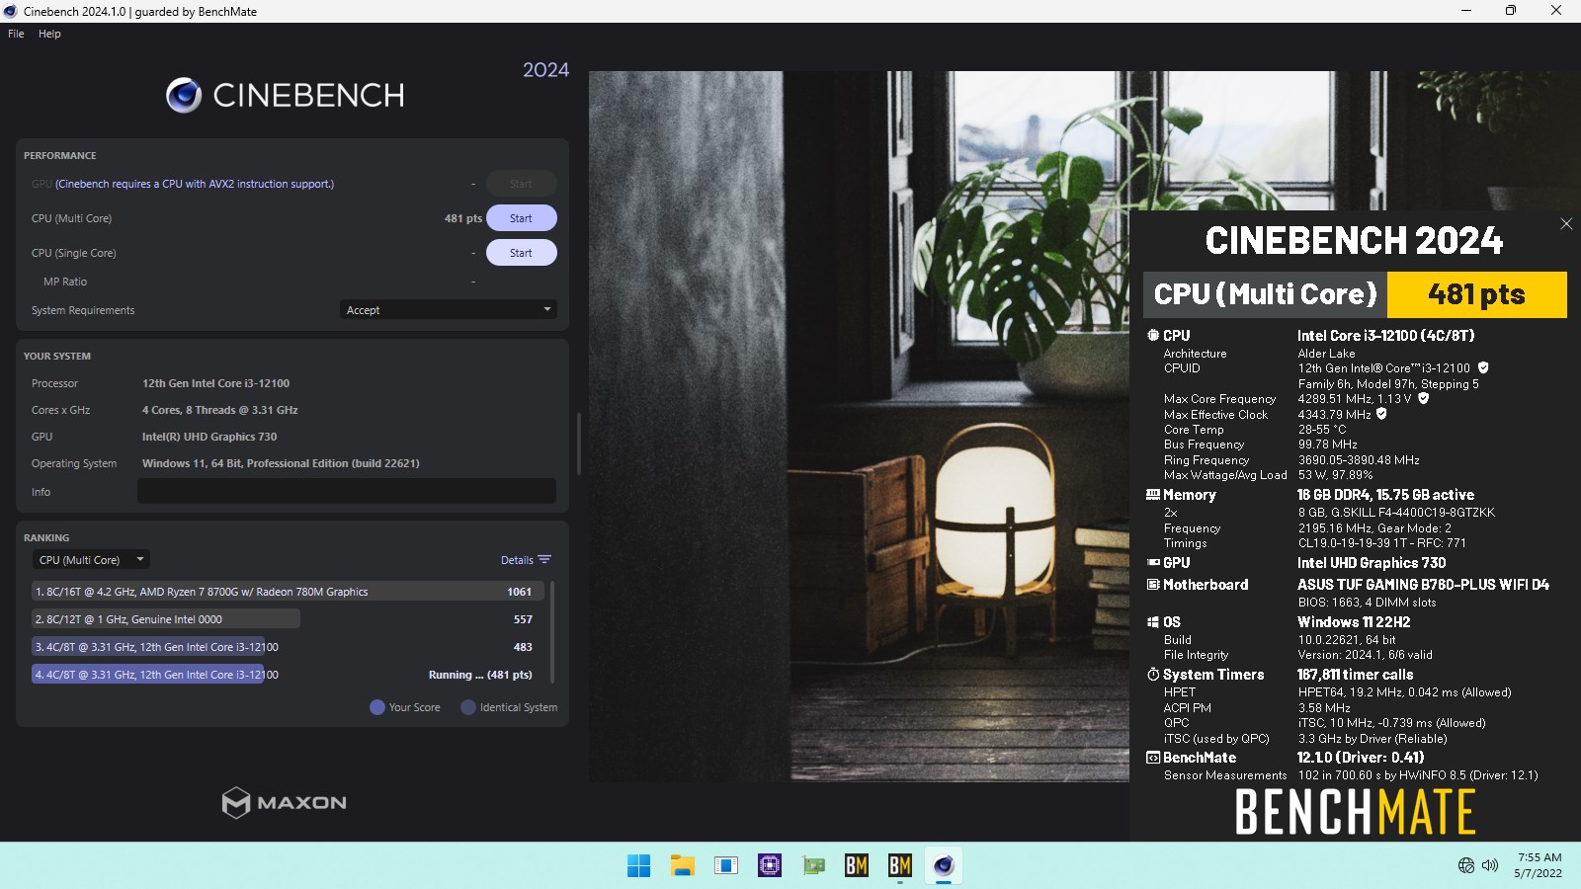The image size is (1581, 889).
Task: Start the CPU Single Core benchmark
Action: pos(521,253)
